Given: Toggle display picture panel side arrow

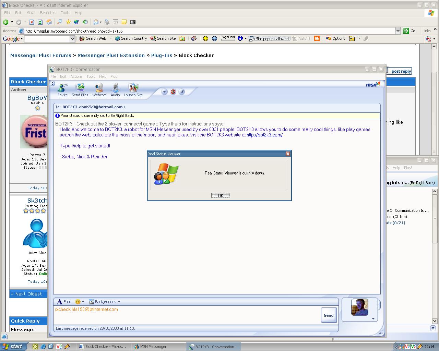Looking at the screenshot, I should [379, 304].
